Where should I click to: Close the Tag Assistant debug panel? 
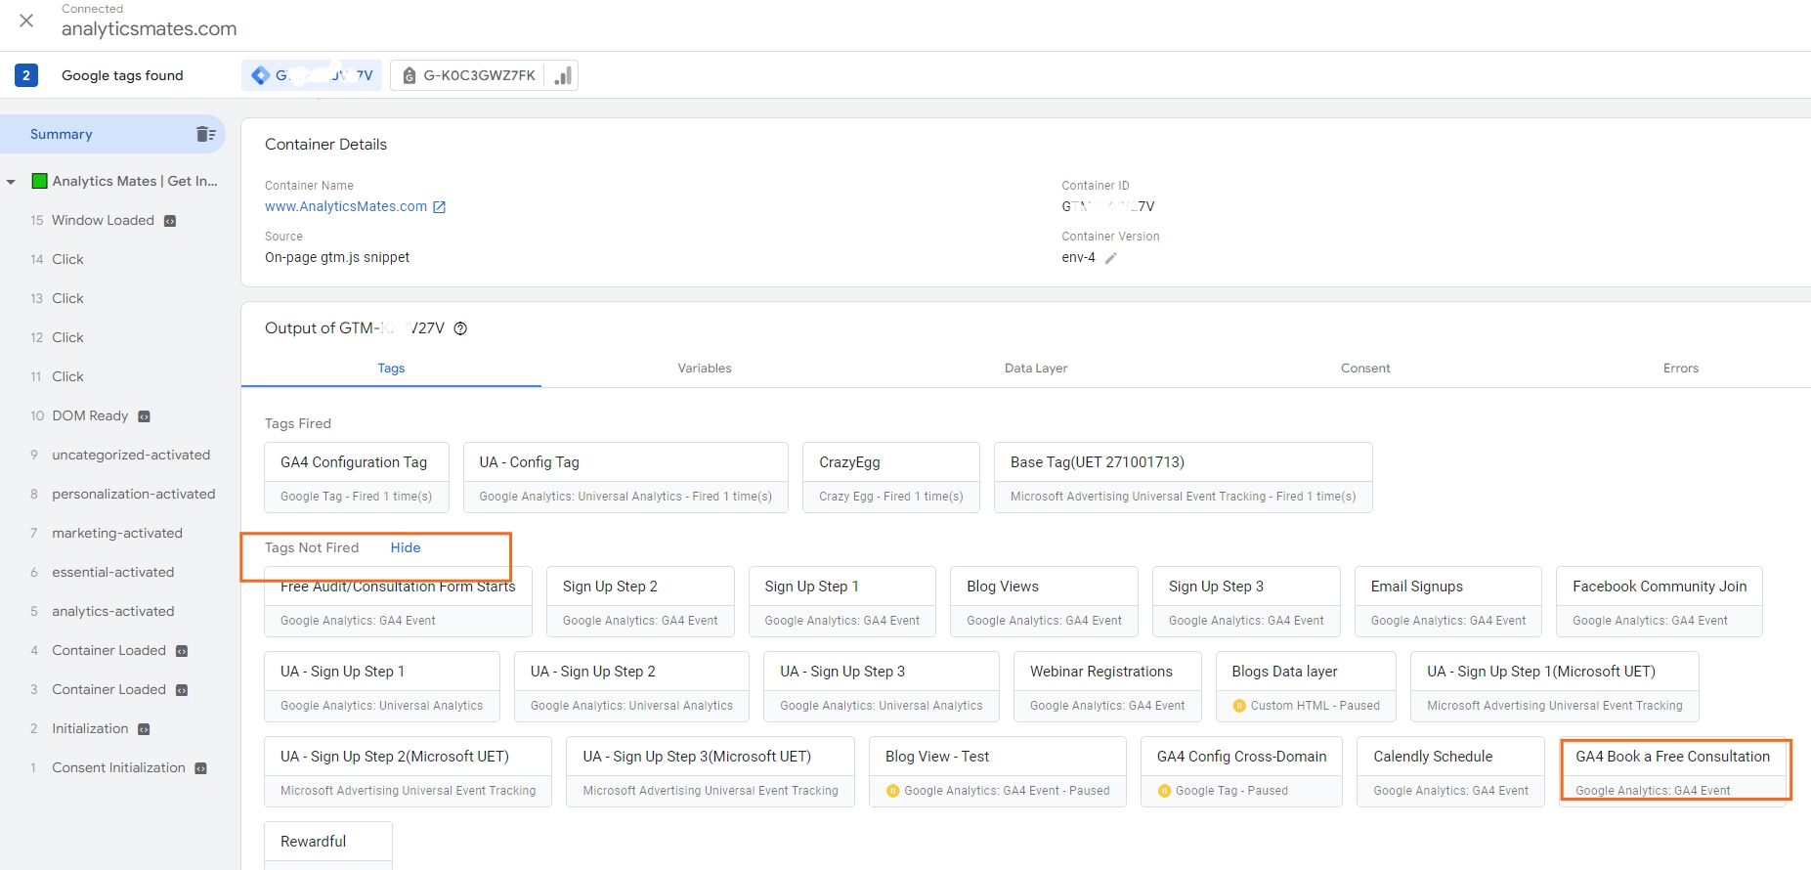tap(26, 21)
